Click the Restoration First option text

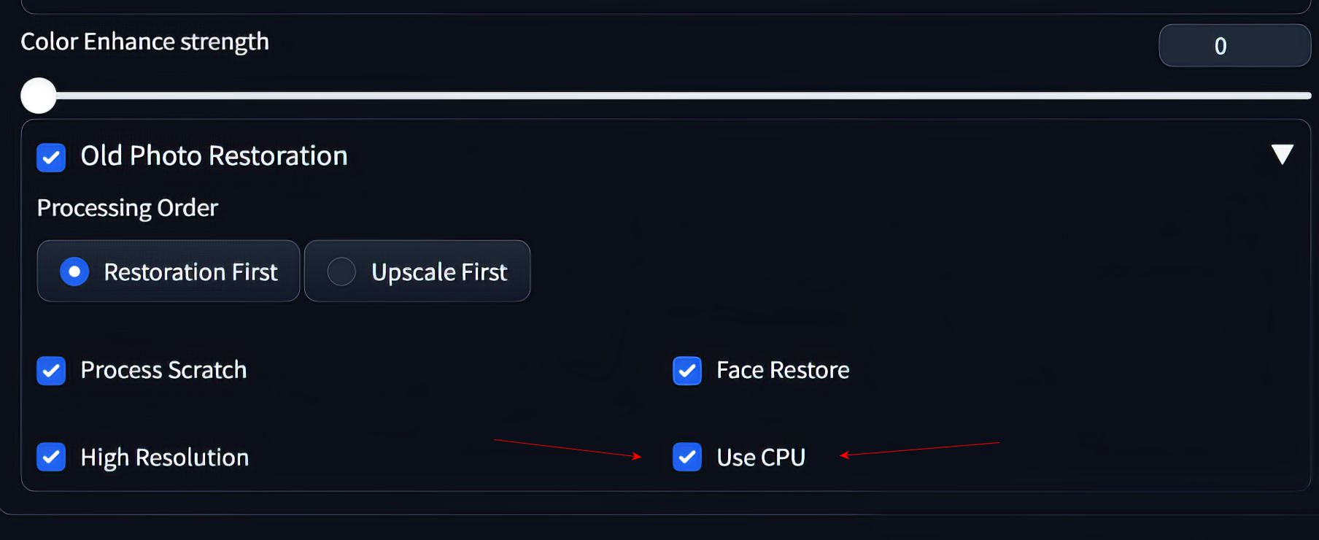[190, 272]
